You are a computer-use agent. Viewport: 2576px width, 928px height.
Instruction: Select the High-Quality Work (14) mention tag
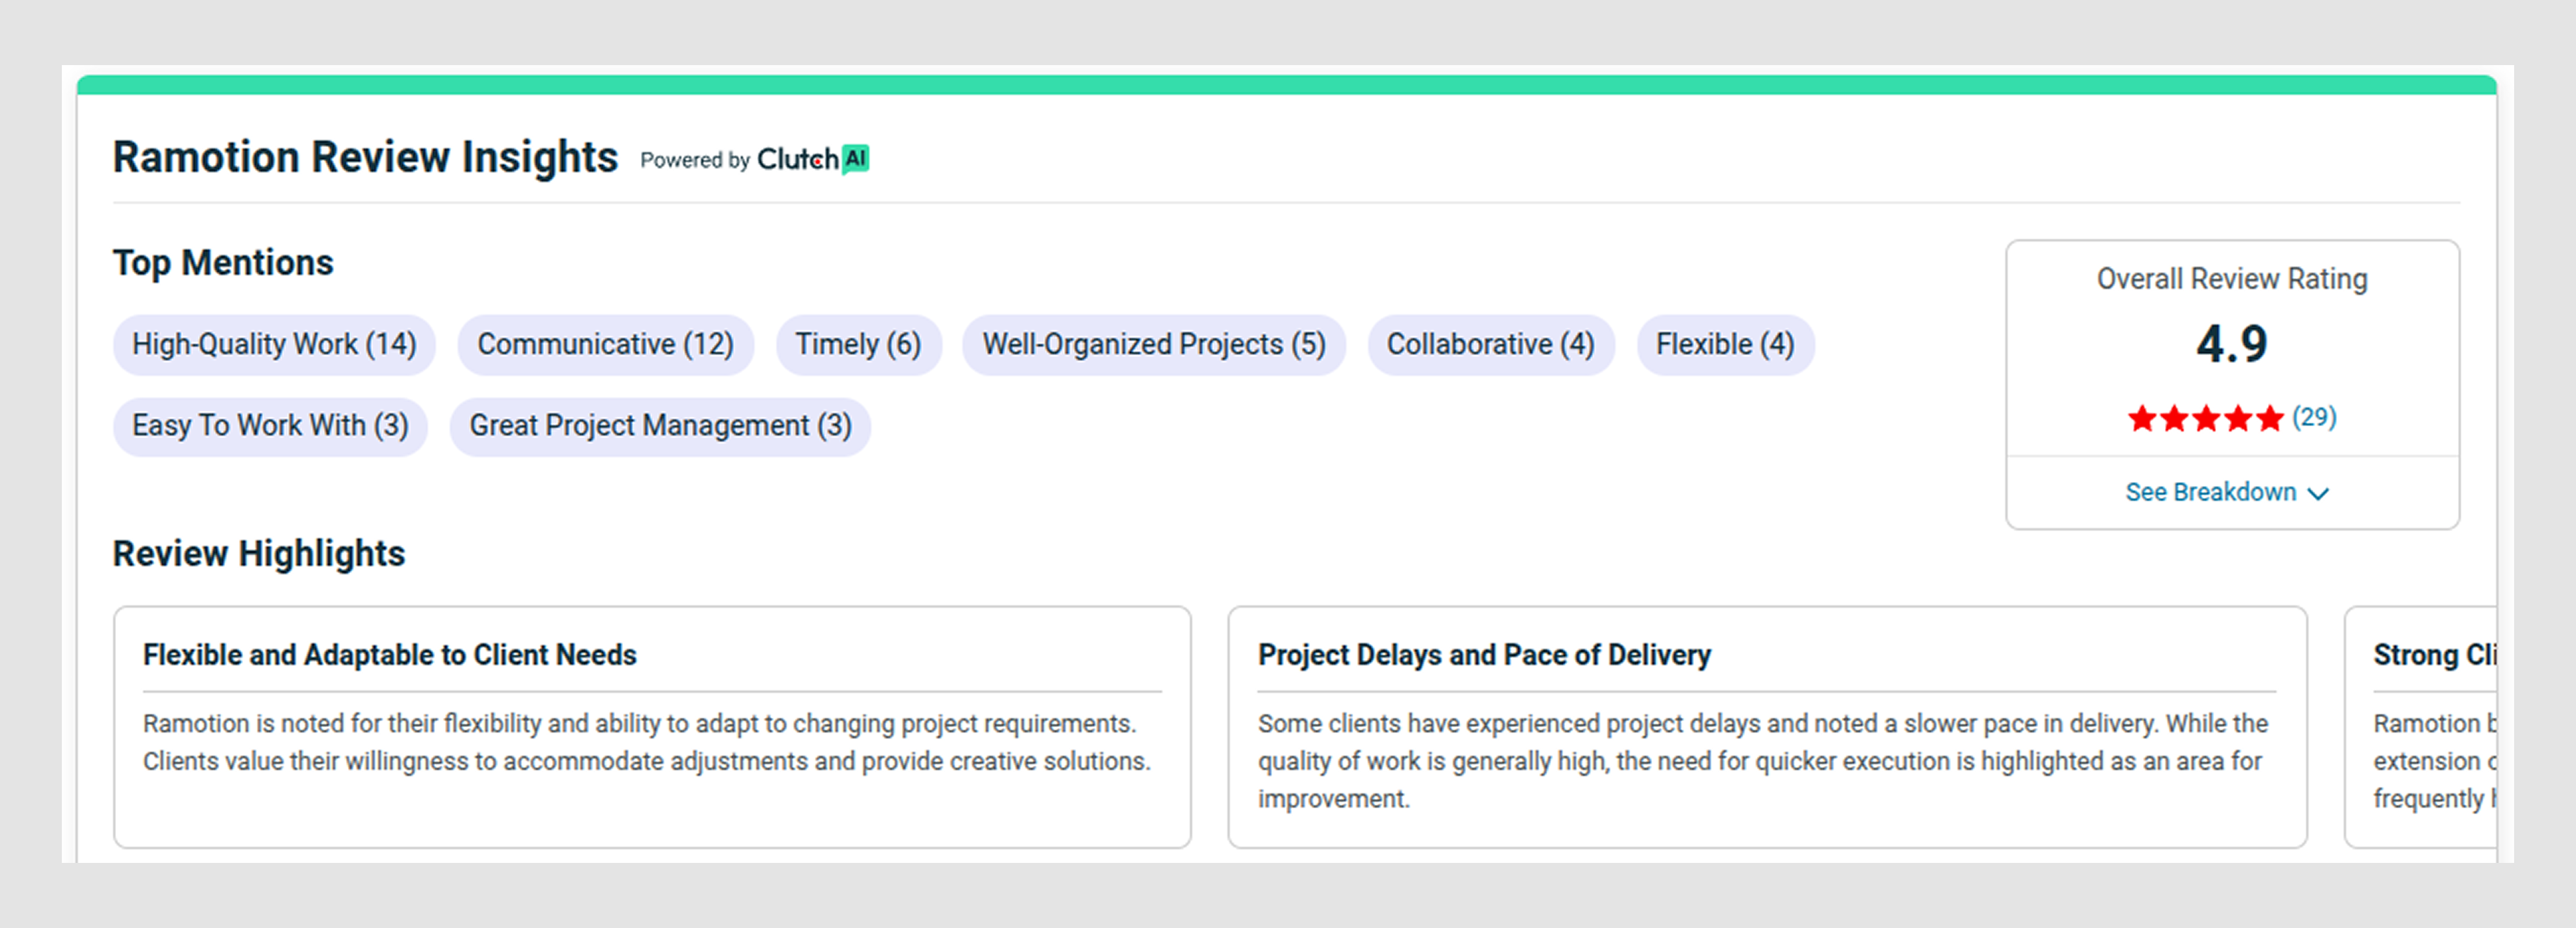tap(274, 345)
